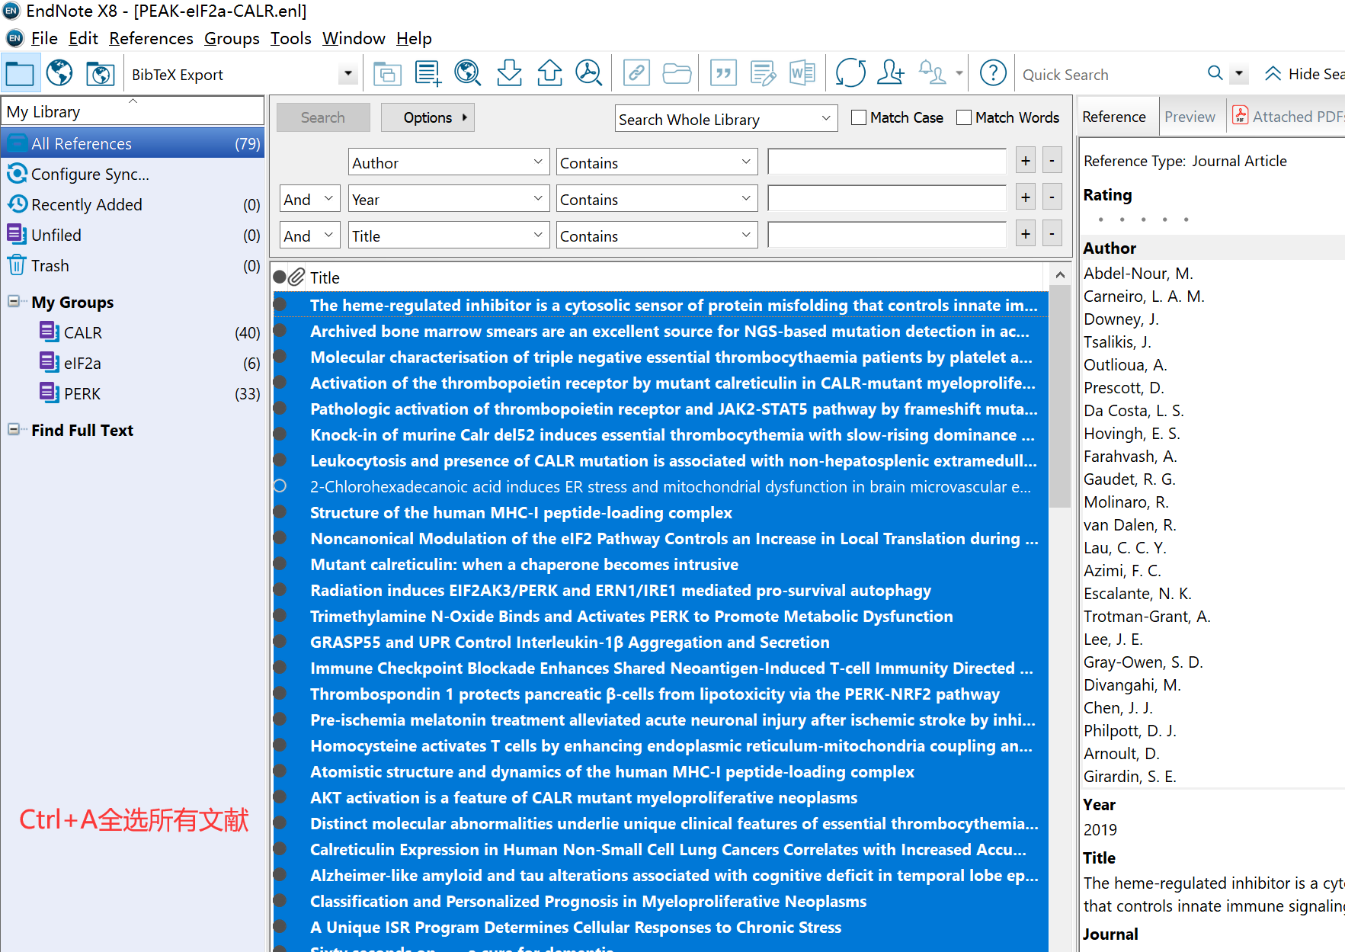Switch to the Preview tab
The width and height of the screenshot is (1345, 952).
coord(1190,117)
